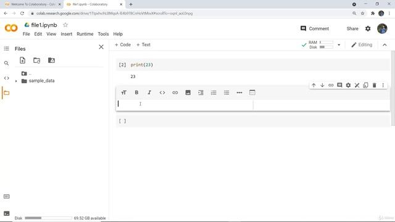395x222 pixels.
Task: Open the Editing mode dropdown
Action: (x=362, y=44)
